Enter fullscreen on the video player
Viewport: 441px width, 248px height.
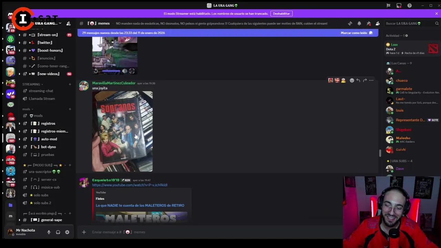coord(132,71)
